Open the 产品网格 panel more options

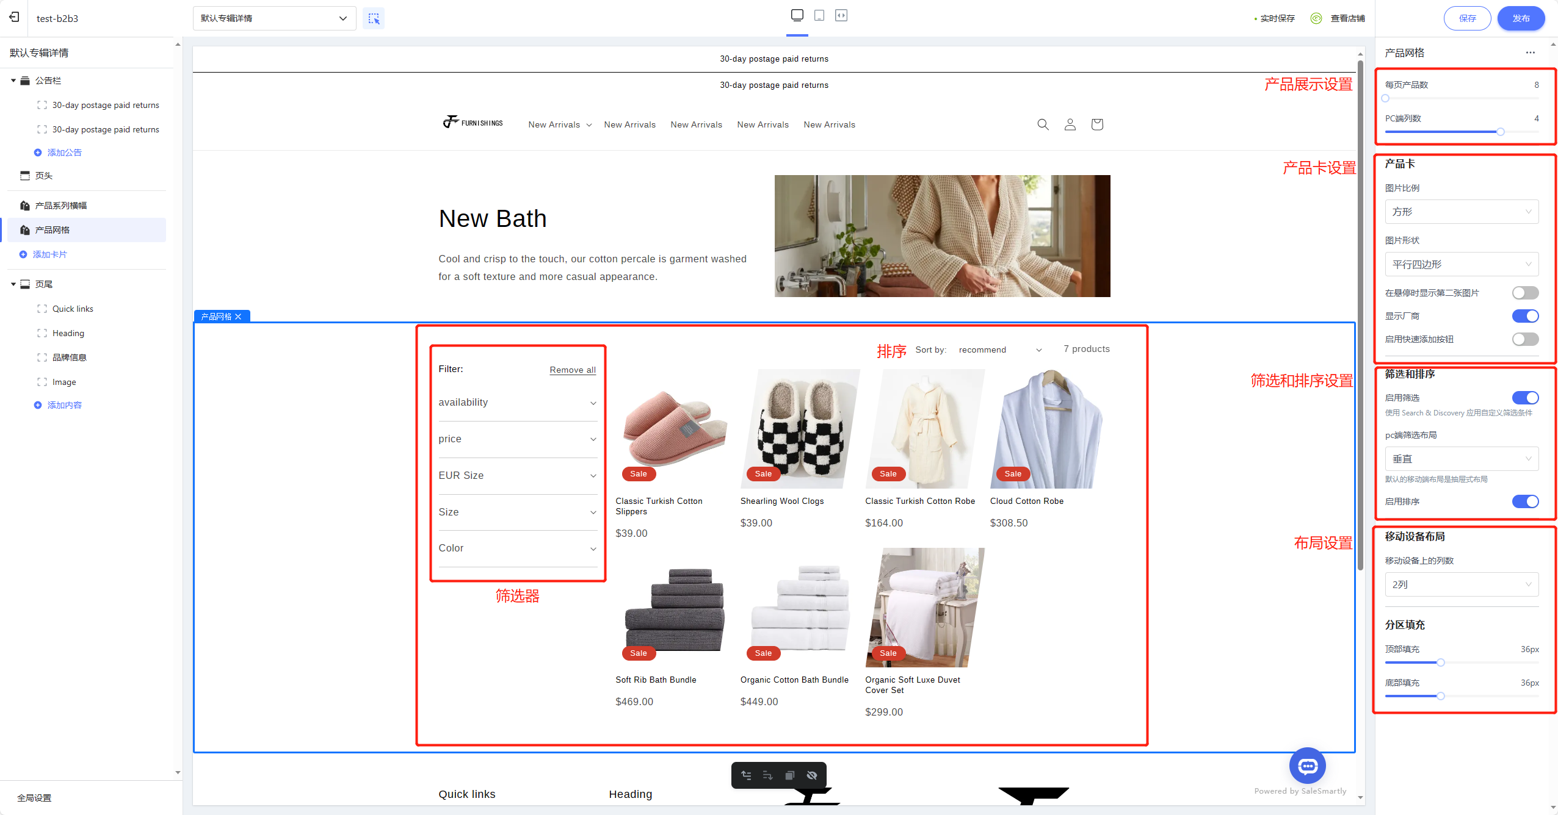1530,52
